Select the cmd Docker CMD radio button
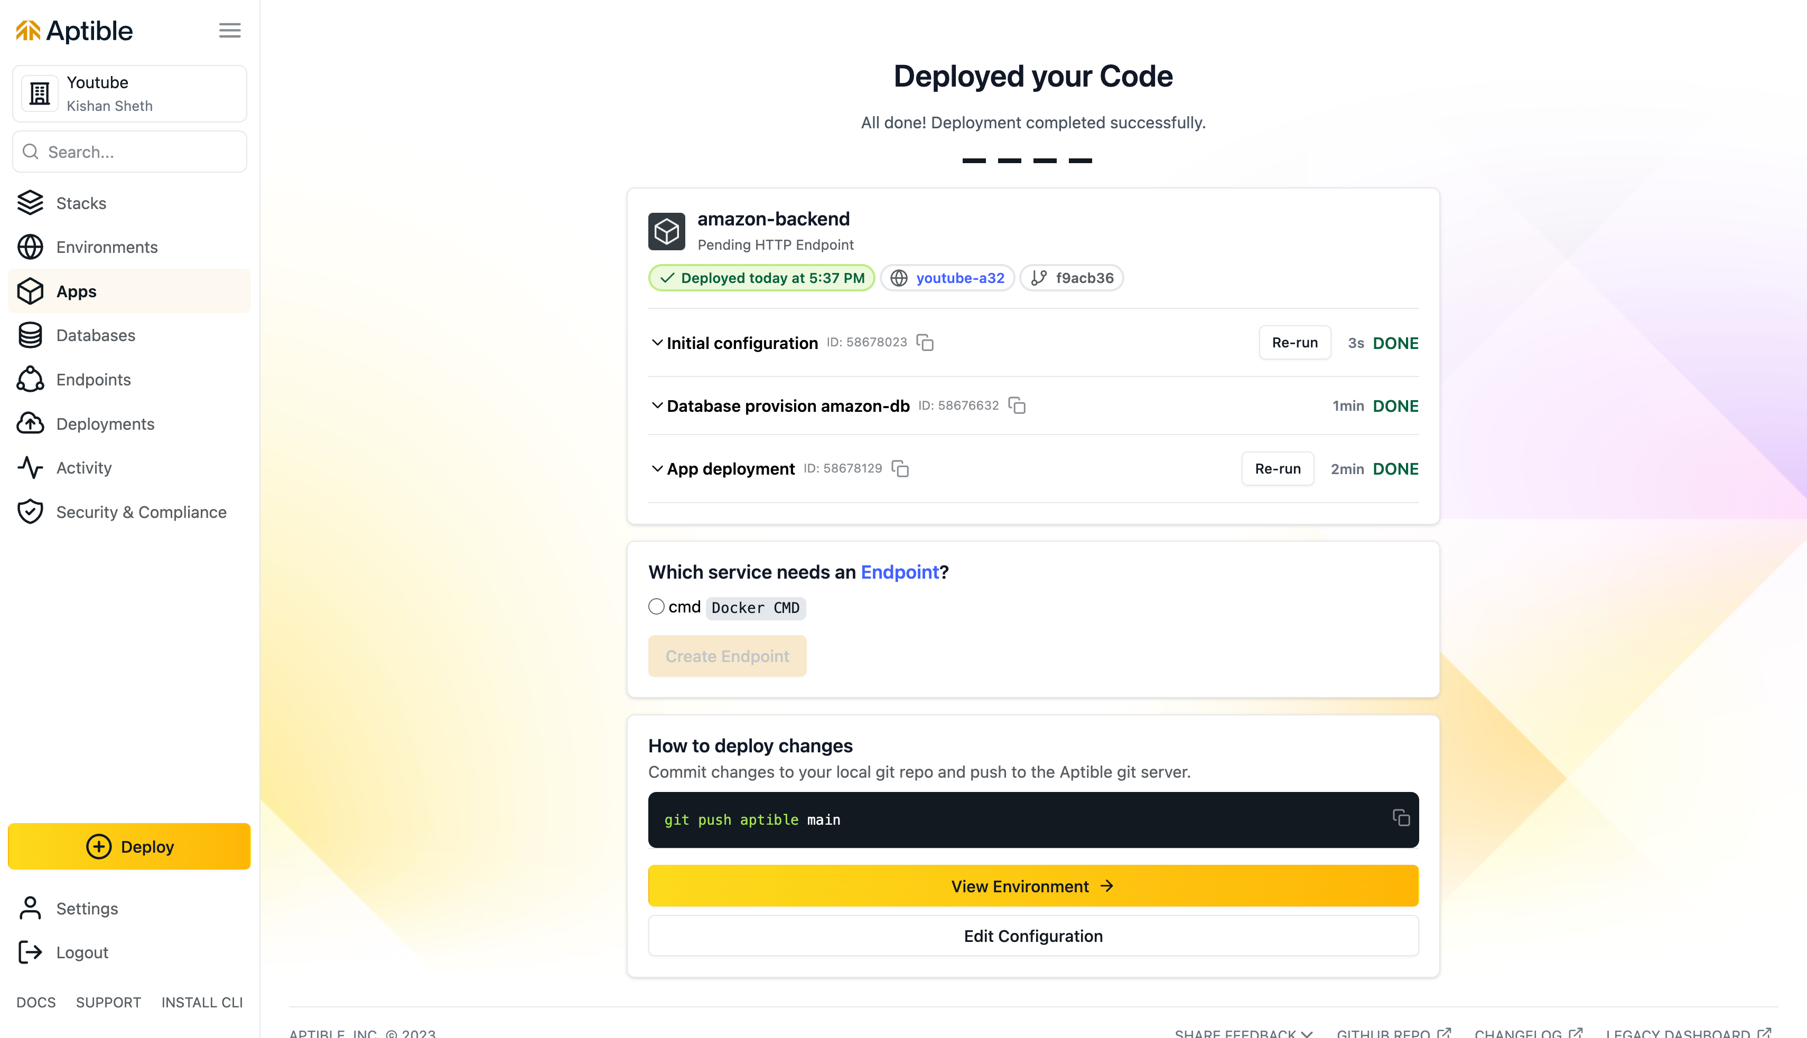1807x1038 pixels. (x=656, y=606)
